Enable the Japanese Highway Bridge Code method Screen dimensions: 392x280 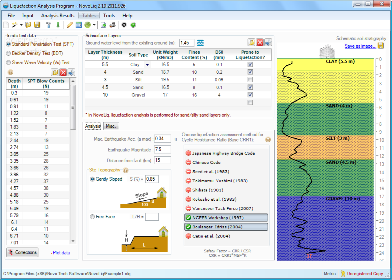226,153
